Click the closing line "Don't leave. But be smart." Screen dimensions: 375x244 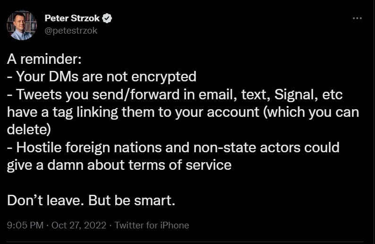point(92,200)
